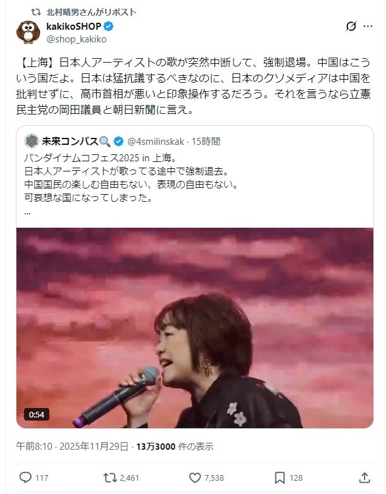The image size is (386, 494).
Task: Open the 午前8:10 2025年11月29日 timestamp
Action: pos(72,447)
